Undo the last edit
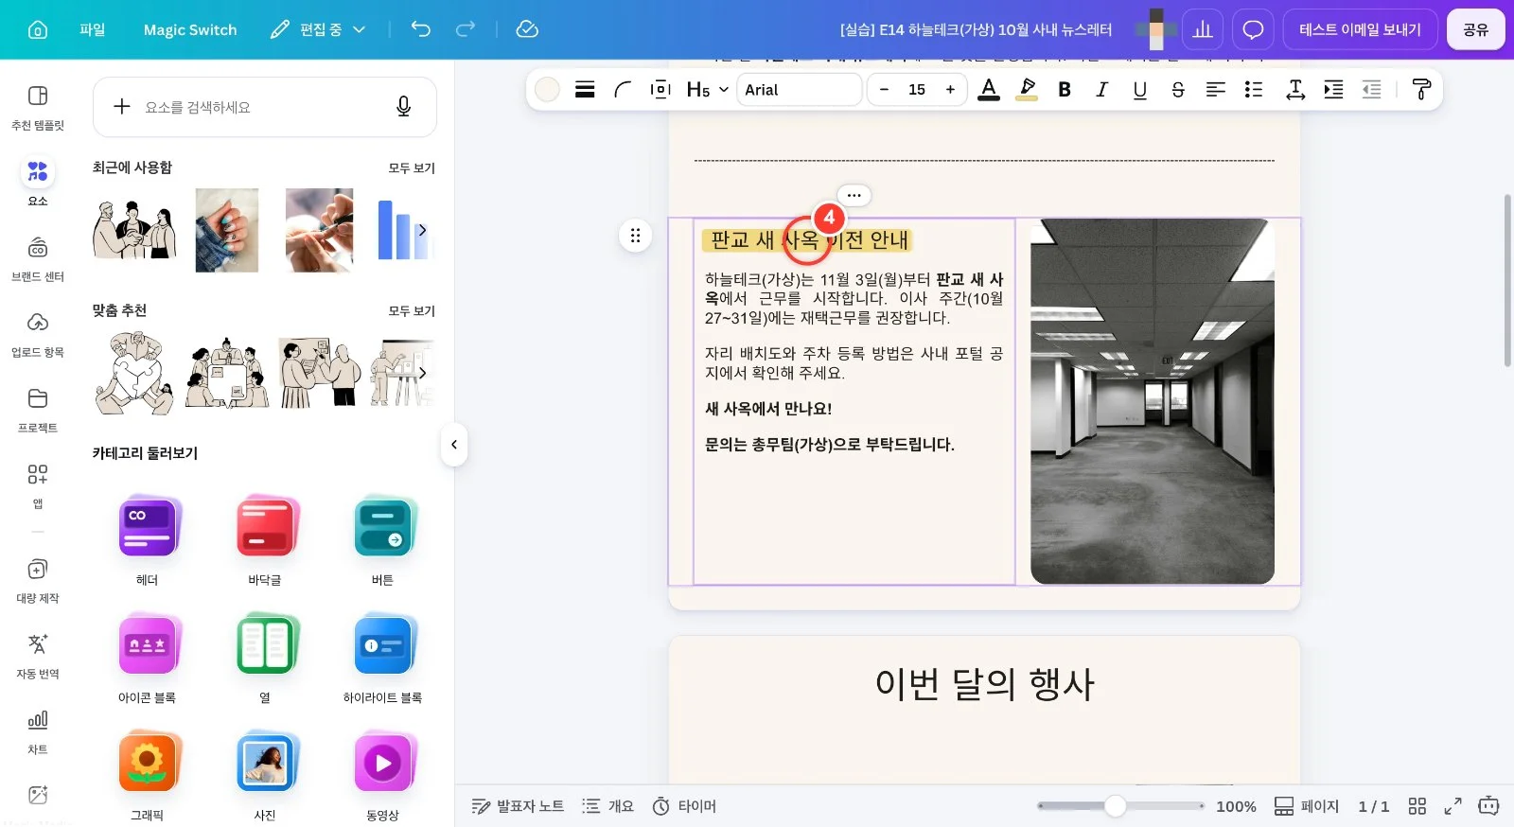Screen dimensions: 1514x827 click(x=421, y=29)
